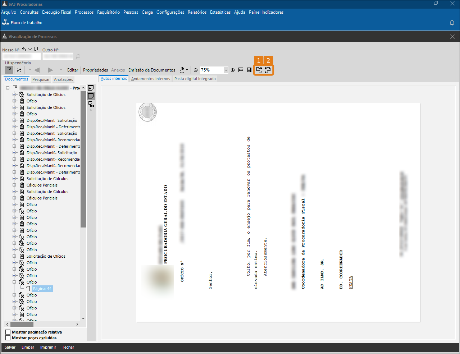
Task: Click the add annotation note icon
Action: tap(91, 88)
